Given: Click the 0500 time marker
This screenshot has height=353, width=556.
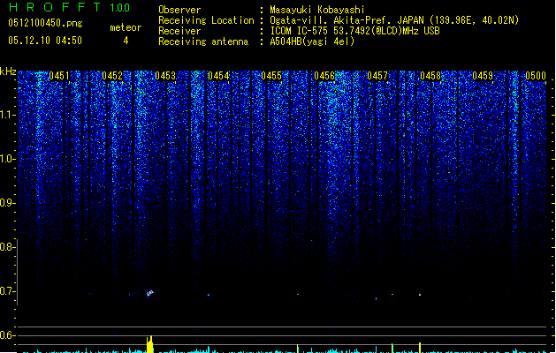Looking at the screenshot, I should click(536, 76).
